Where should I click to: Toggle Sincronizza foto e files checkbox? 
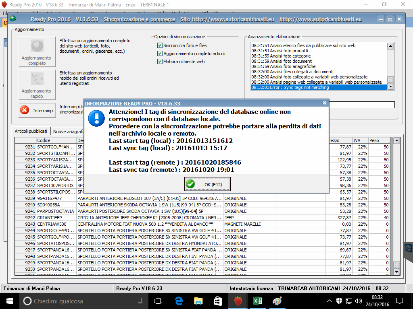pyautogui.click(x=160, y=45)
